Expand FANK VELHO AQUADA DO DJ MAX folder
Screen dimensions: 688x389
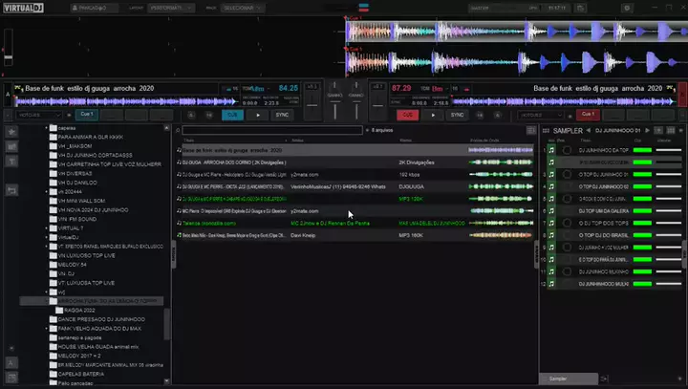(x=47, y=329)
